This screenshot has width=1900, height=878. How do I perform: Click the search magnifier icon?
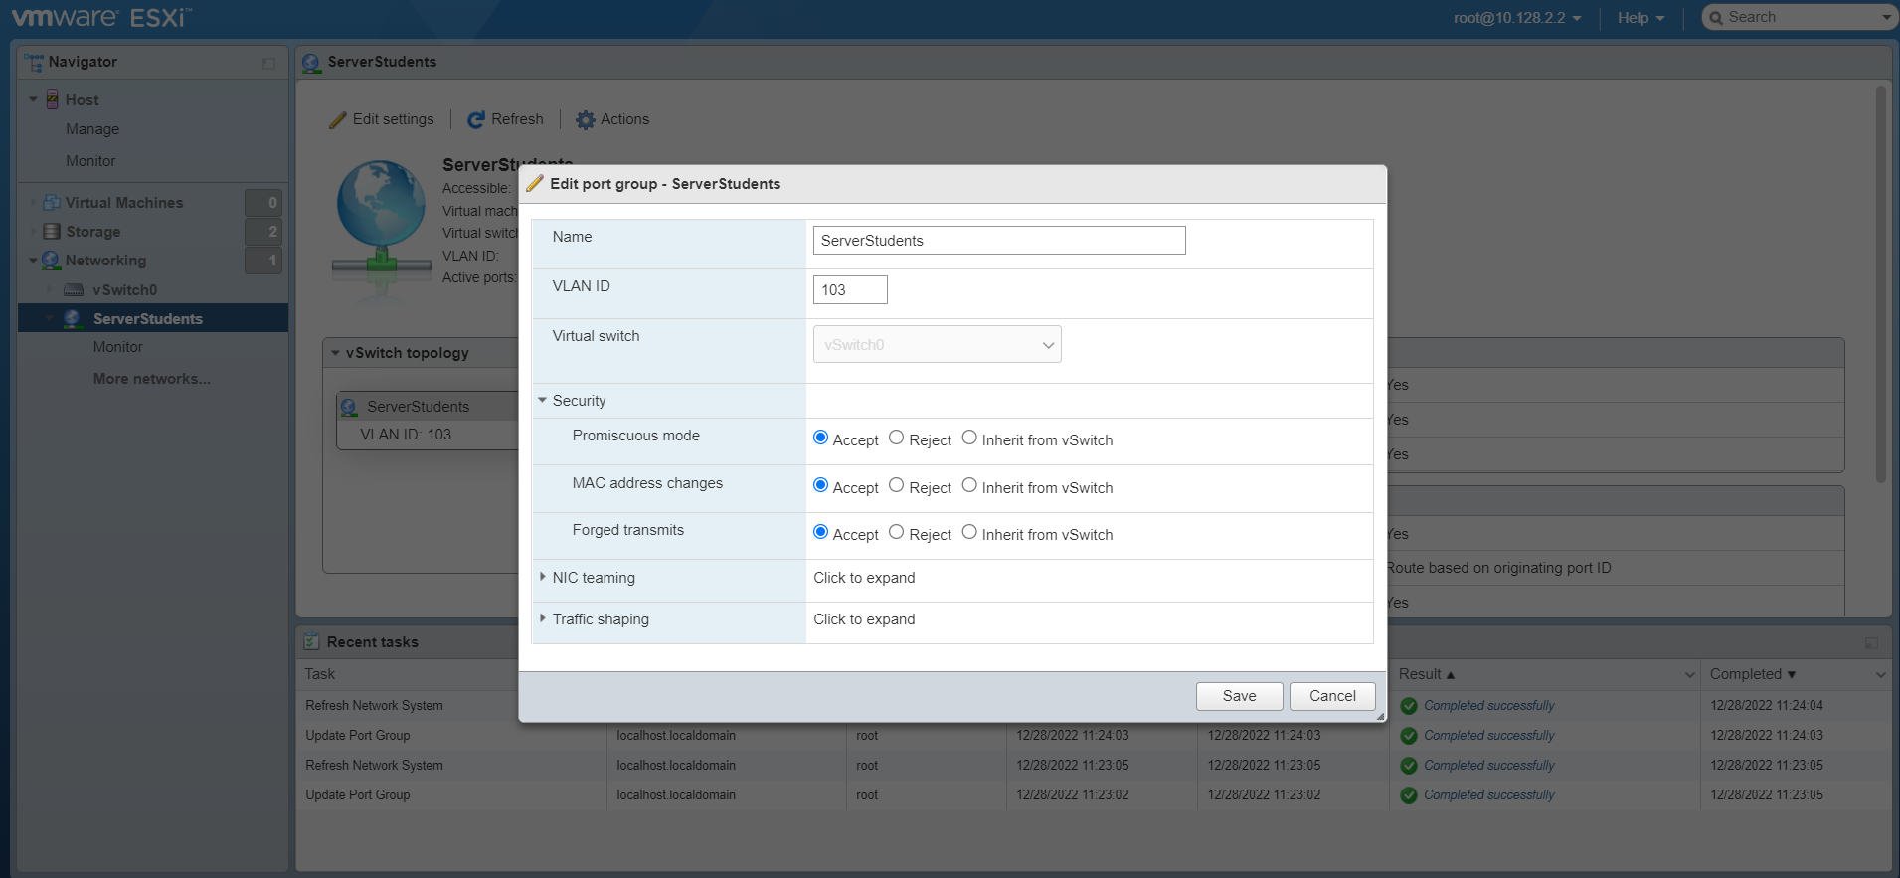(x=1716, y=18)
